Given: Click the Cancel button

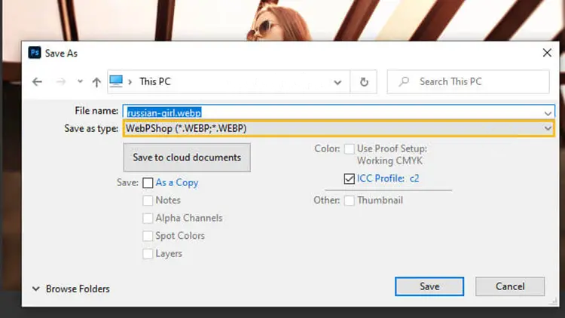Looking at the screenshot, I should (x=510, y=286).
